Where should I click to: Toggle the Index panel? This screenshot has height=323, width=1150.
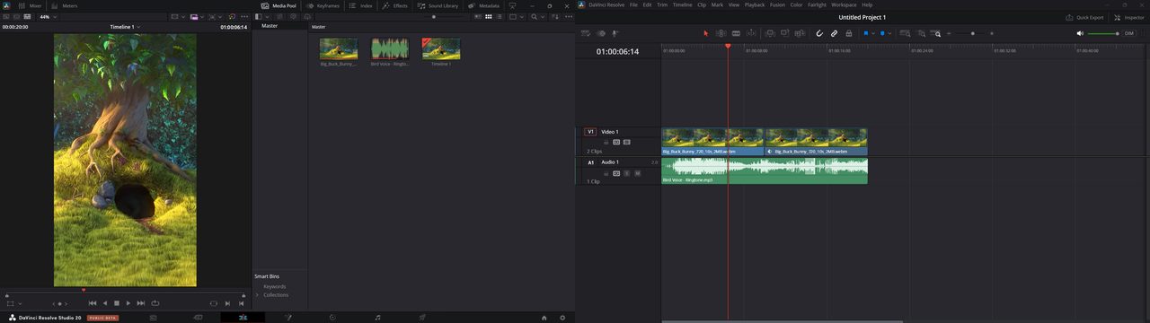(360, 5)
